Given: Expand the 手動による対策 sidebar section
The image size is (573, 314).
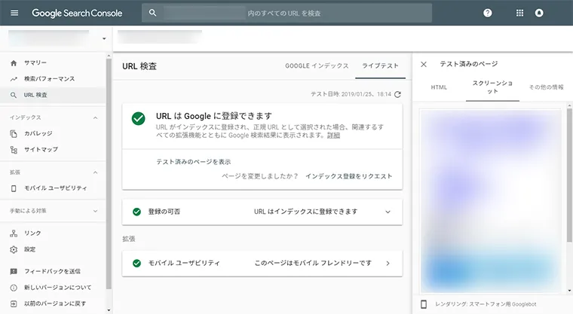Looking at the screenshot, I should [x=96, y=211].
